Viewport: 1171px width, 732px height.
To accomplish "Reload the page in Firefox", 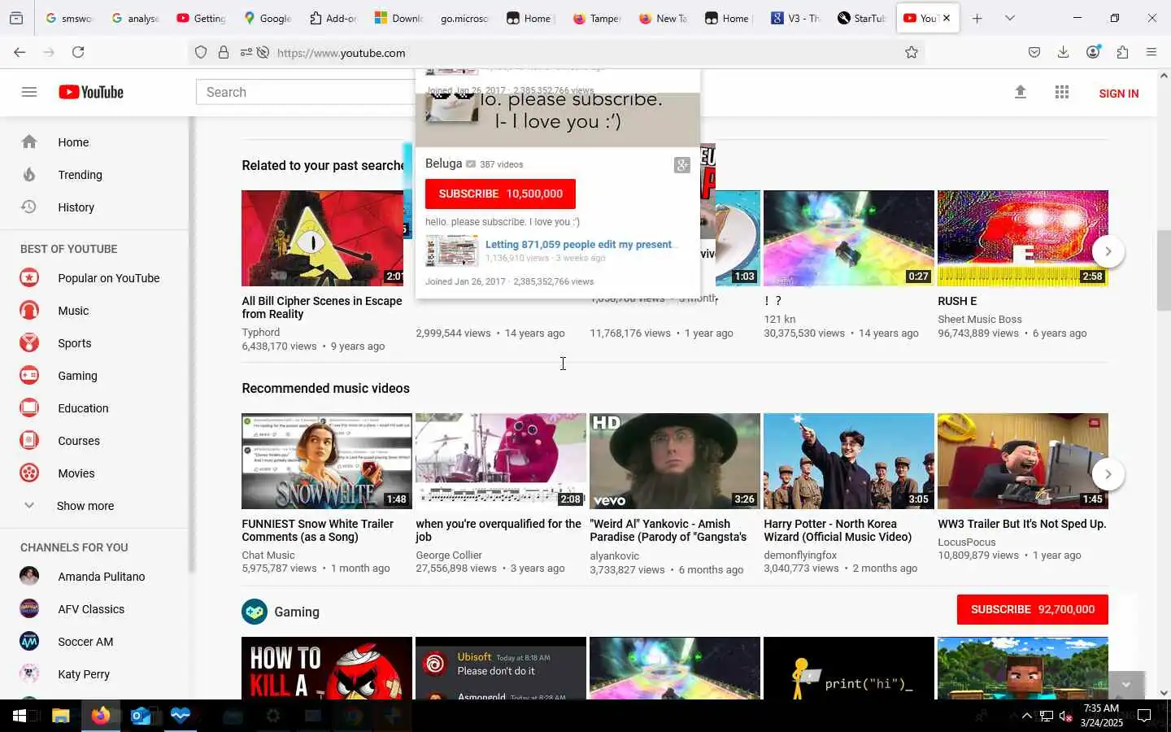I will [x=78, y=52].
